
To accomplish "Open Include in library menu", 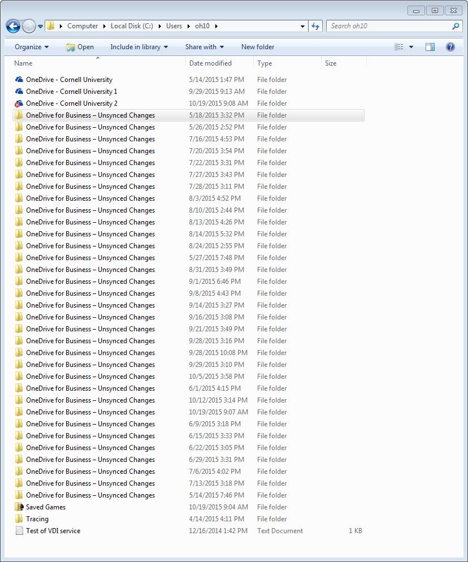I will click(139, 47).
